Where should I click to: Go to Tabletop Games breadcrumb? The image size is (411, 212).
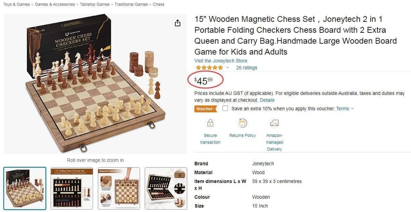click(x=95, y=4)
